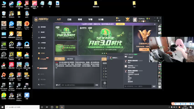Launch Counter-Strike Global Offensive shortcut
Screen dimensions: 194x109
click(x=19, y=36)
